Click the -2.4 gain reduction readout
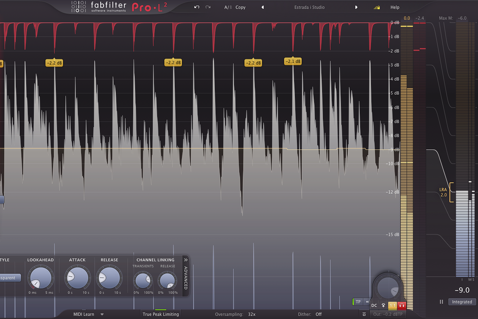The width and height of the screenshot is (478, 319). (419, 18)
